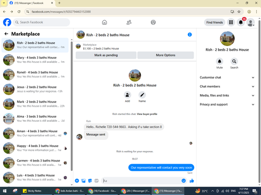Open Chrome's three-dot menu

[x=256, y=12]
